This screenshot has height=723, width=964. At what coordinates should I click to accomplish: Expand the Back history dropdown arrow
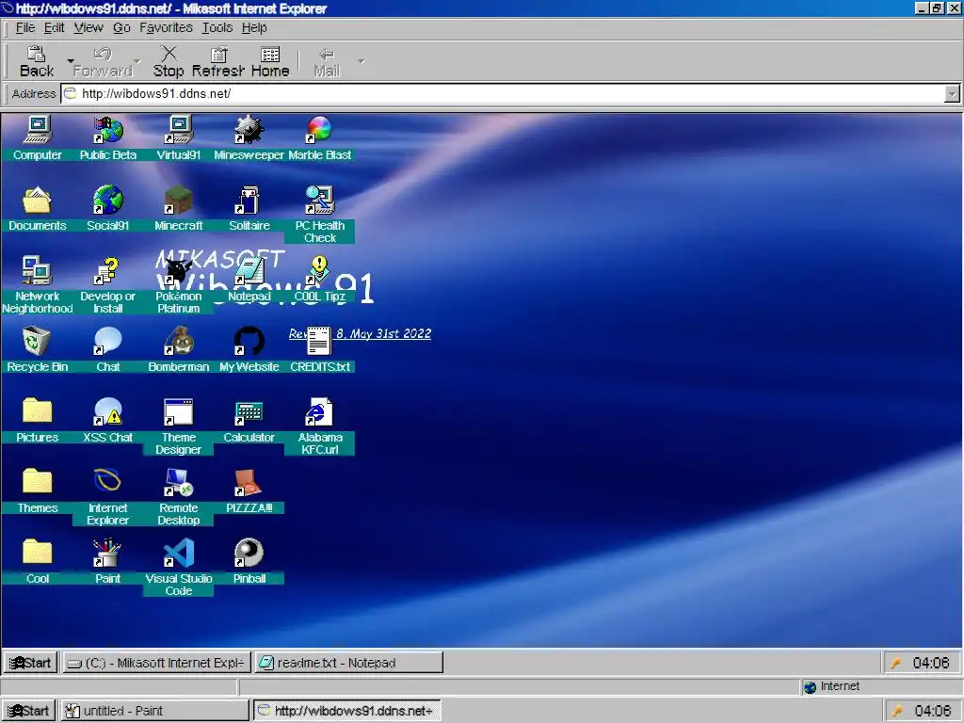click(71, 61)
